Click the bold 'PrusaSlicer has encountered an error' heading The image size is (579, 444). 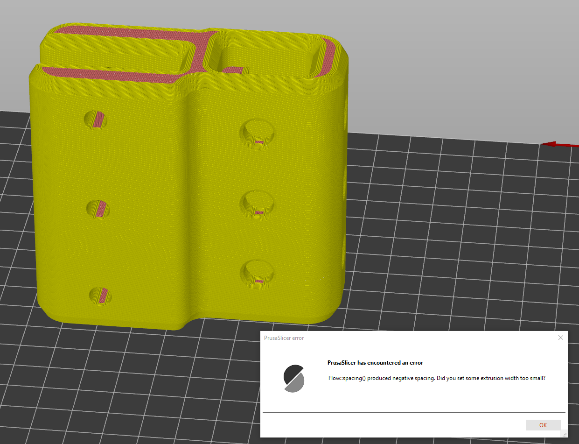[x=375, y=362]
